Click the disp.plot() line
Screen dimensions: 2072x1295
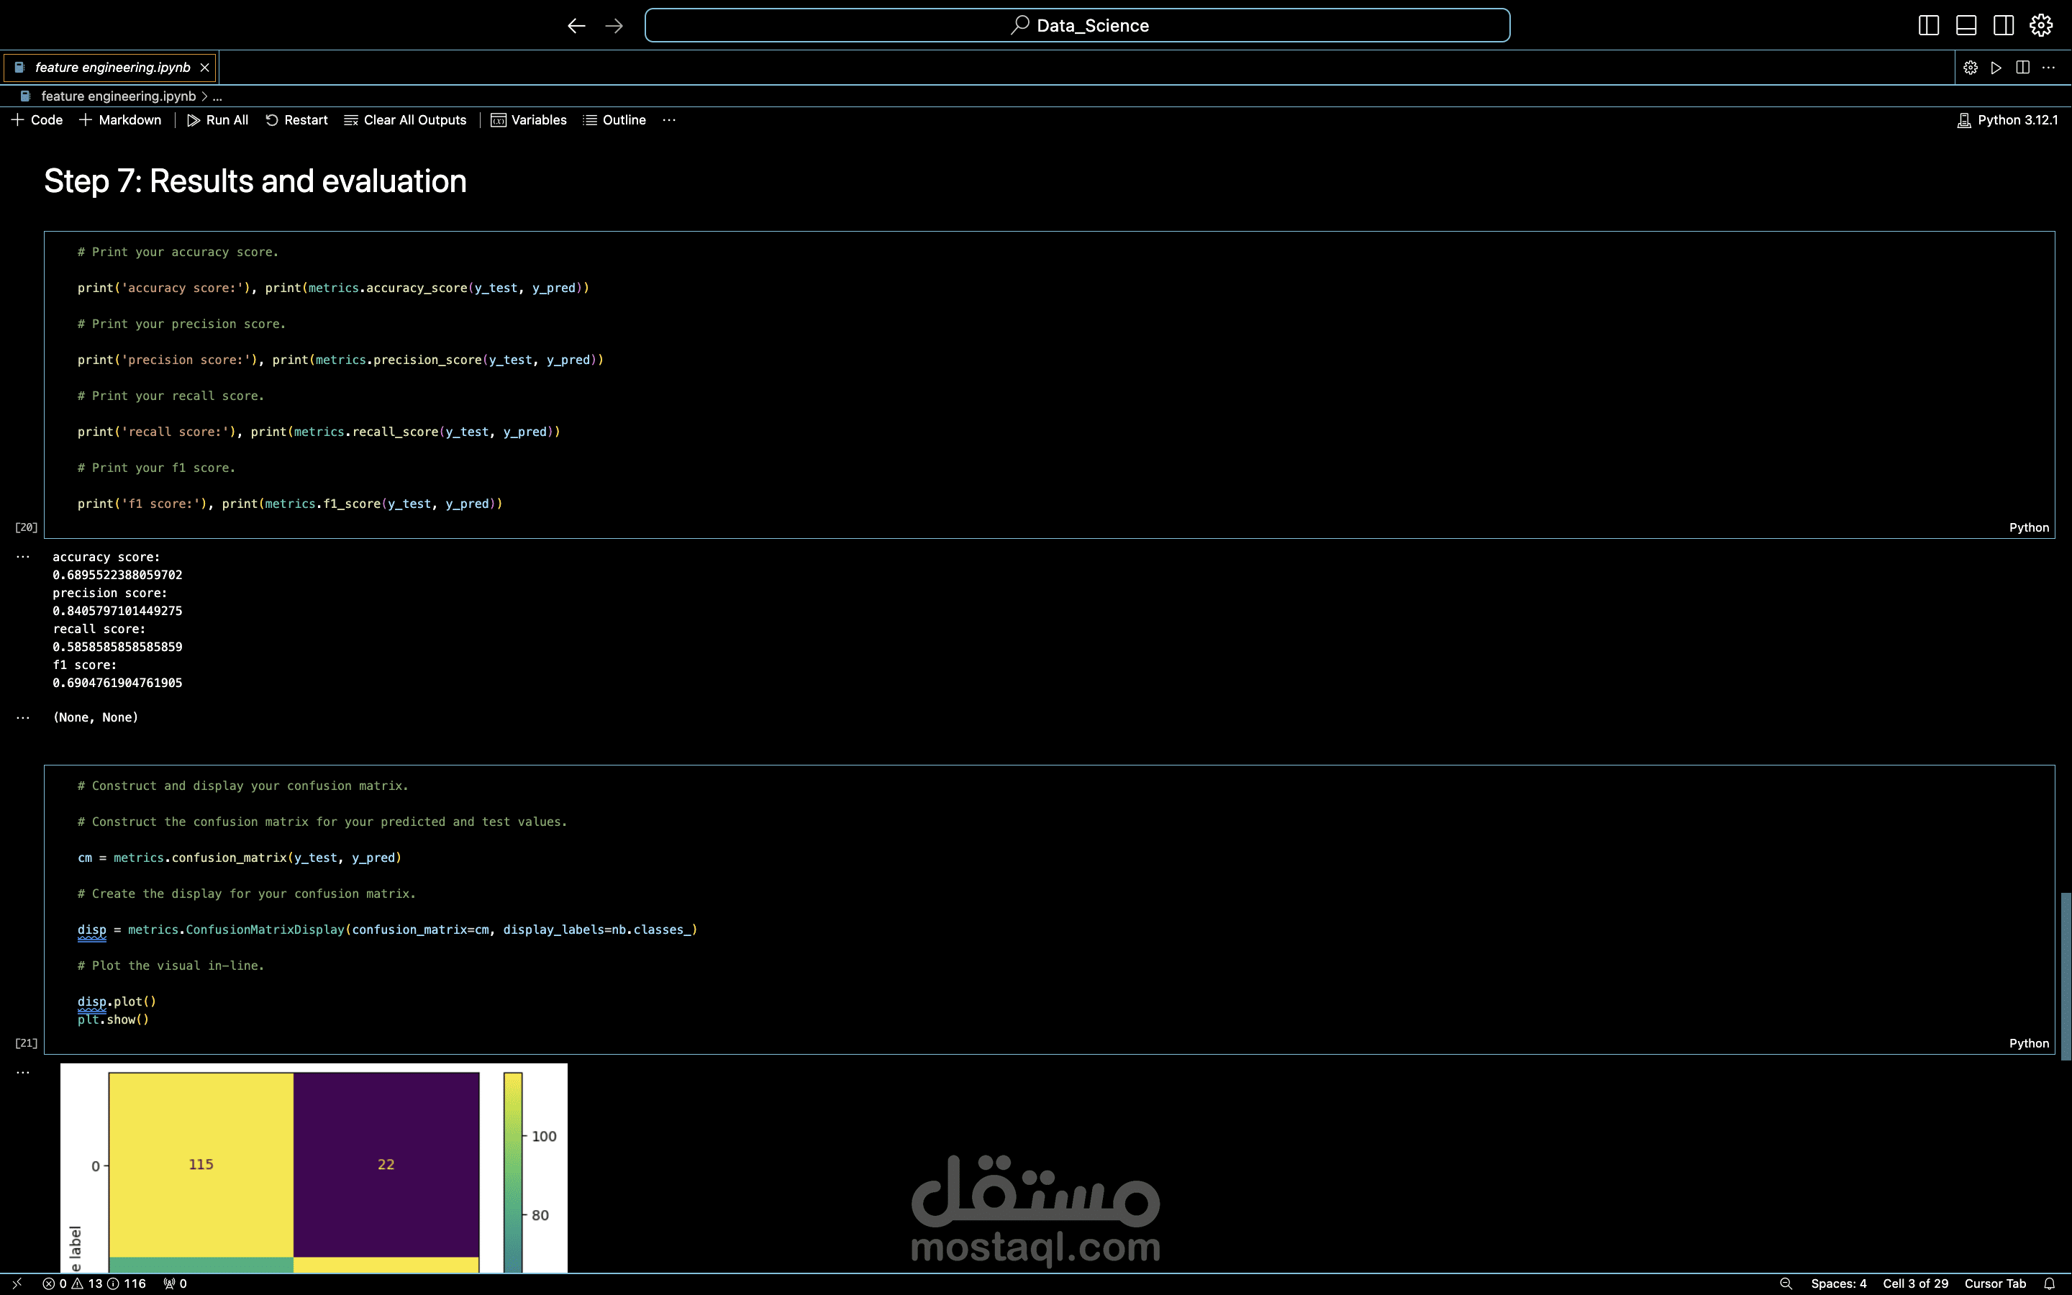[x=117, y=1001]
